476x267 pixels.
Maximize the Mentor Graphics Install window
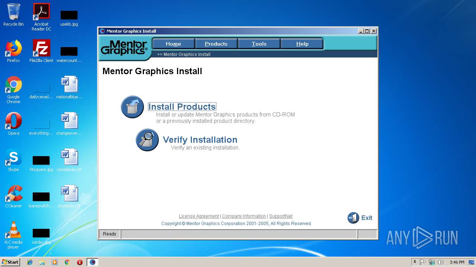click(367, 31)
